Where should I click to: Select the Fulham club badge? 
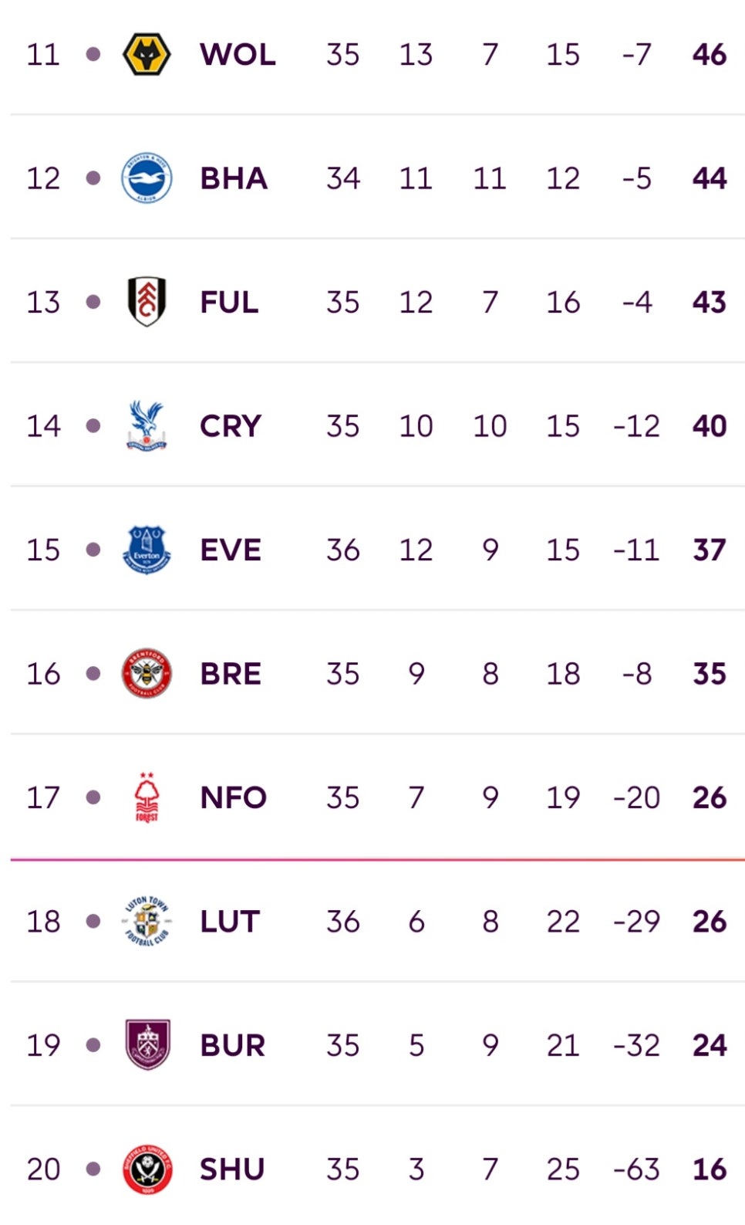pyautogui.click(x=147, y=302)
